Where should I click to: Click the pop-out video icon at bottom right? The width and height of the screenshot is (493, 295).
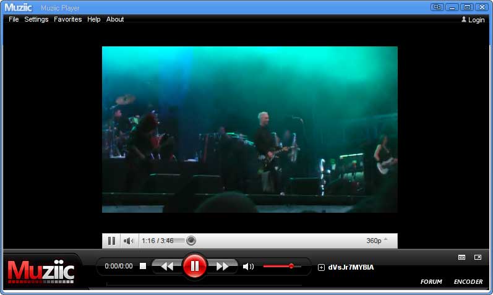tap(478, 257)
